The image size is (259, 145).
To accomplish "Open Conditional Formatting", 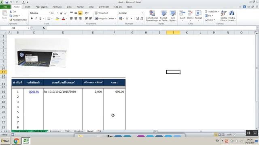I will pyautogui.click(x=152, y=16).
